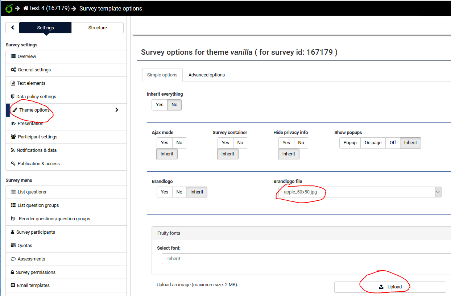Click the Participant settings people icon
Screen dimensions: 451x296
[x=13, y=137]
